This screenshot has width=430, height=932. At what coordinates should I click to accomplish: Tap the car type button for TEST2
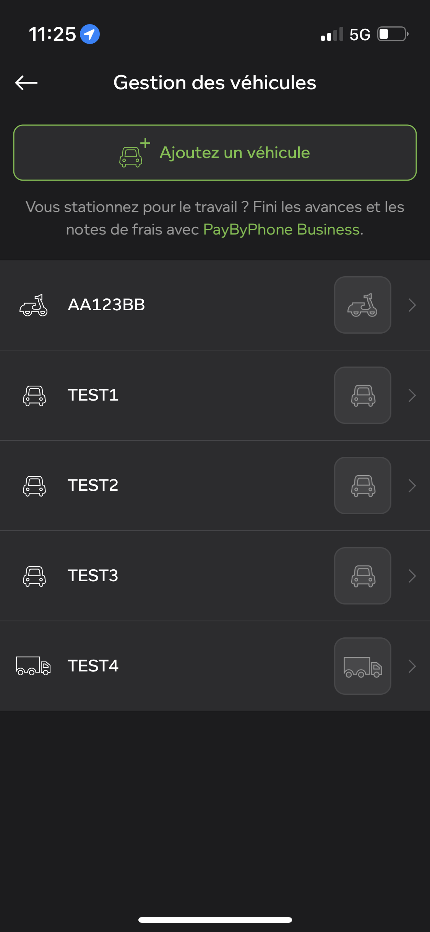pos(362,486)
